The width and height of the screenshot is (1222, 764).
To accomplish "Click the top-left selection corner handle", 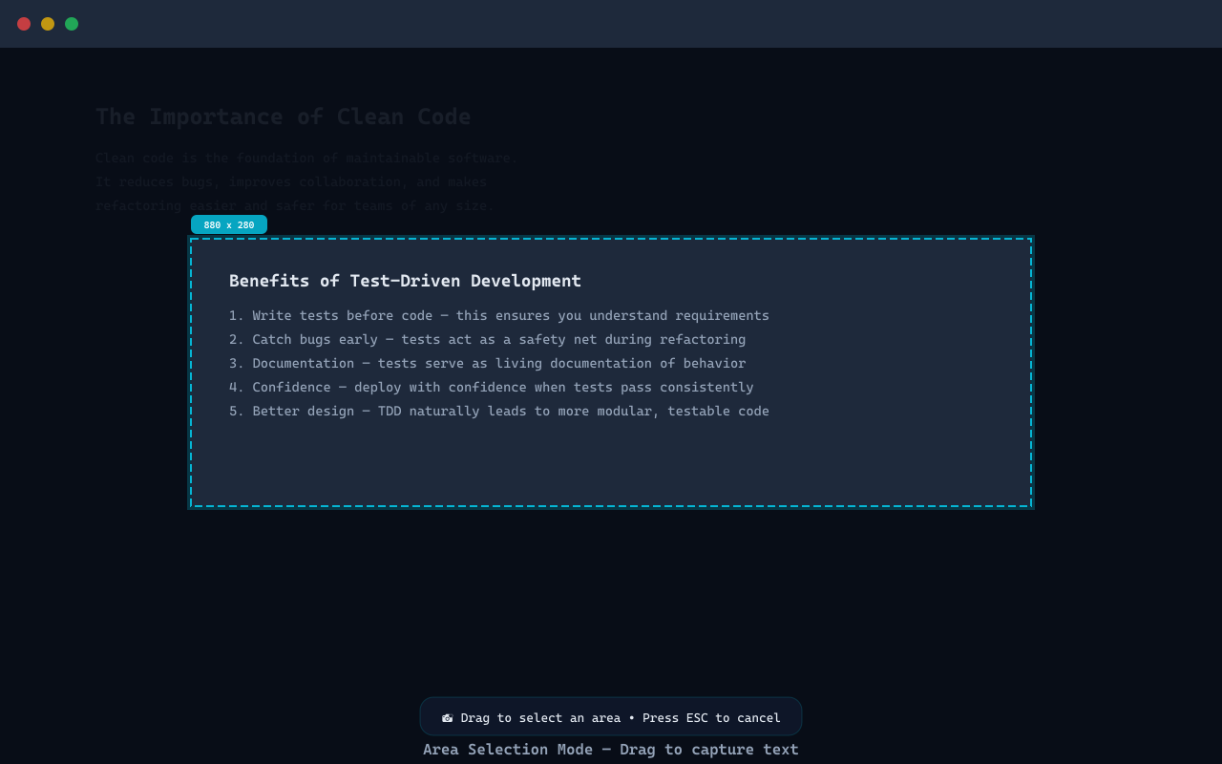I will click(x=190, y=238).
